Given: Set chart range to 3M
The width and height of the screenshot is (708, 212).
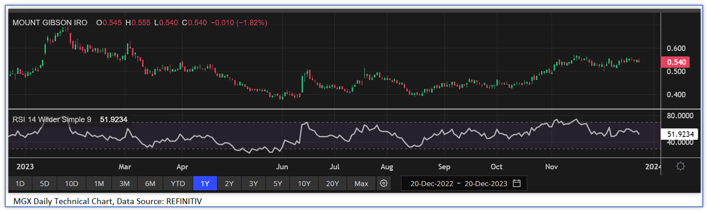Looking at the screenshot, I should point(125,183).
